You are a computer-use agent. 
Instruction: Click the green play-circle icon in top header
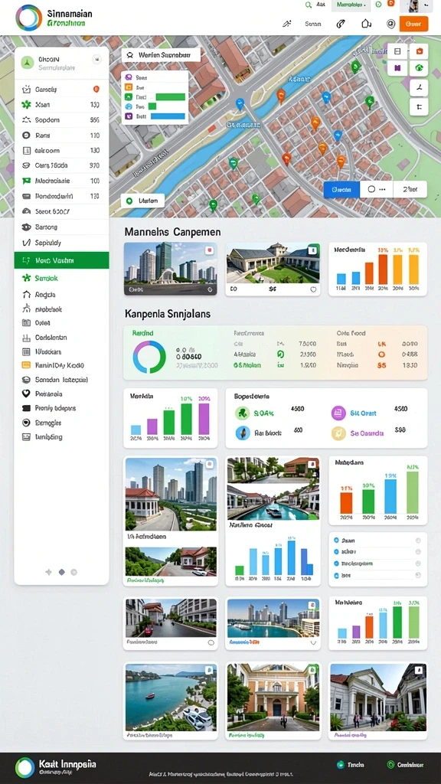[378, 4]
